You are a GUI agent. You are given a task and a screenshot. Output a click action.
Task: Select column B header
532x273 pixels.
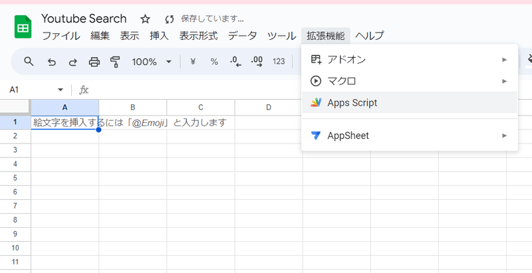pyautogui.click(x=133, y=108)
